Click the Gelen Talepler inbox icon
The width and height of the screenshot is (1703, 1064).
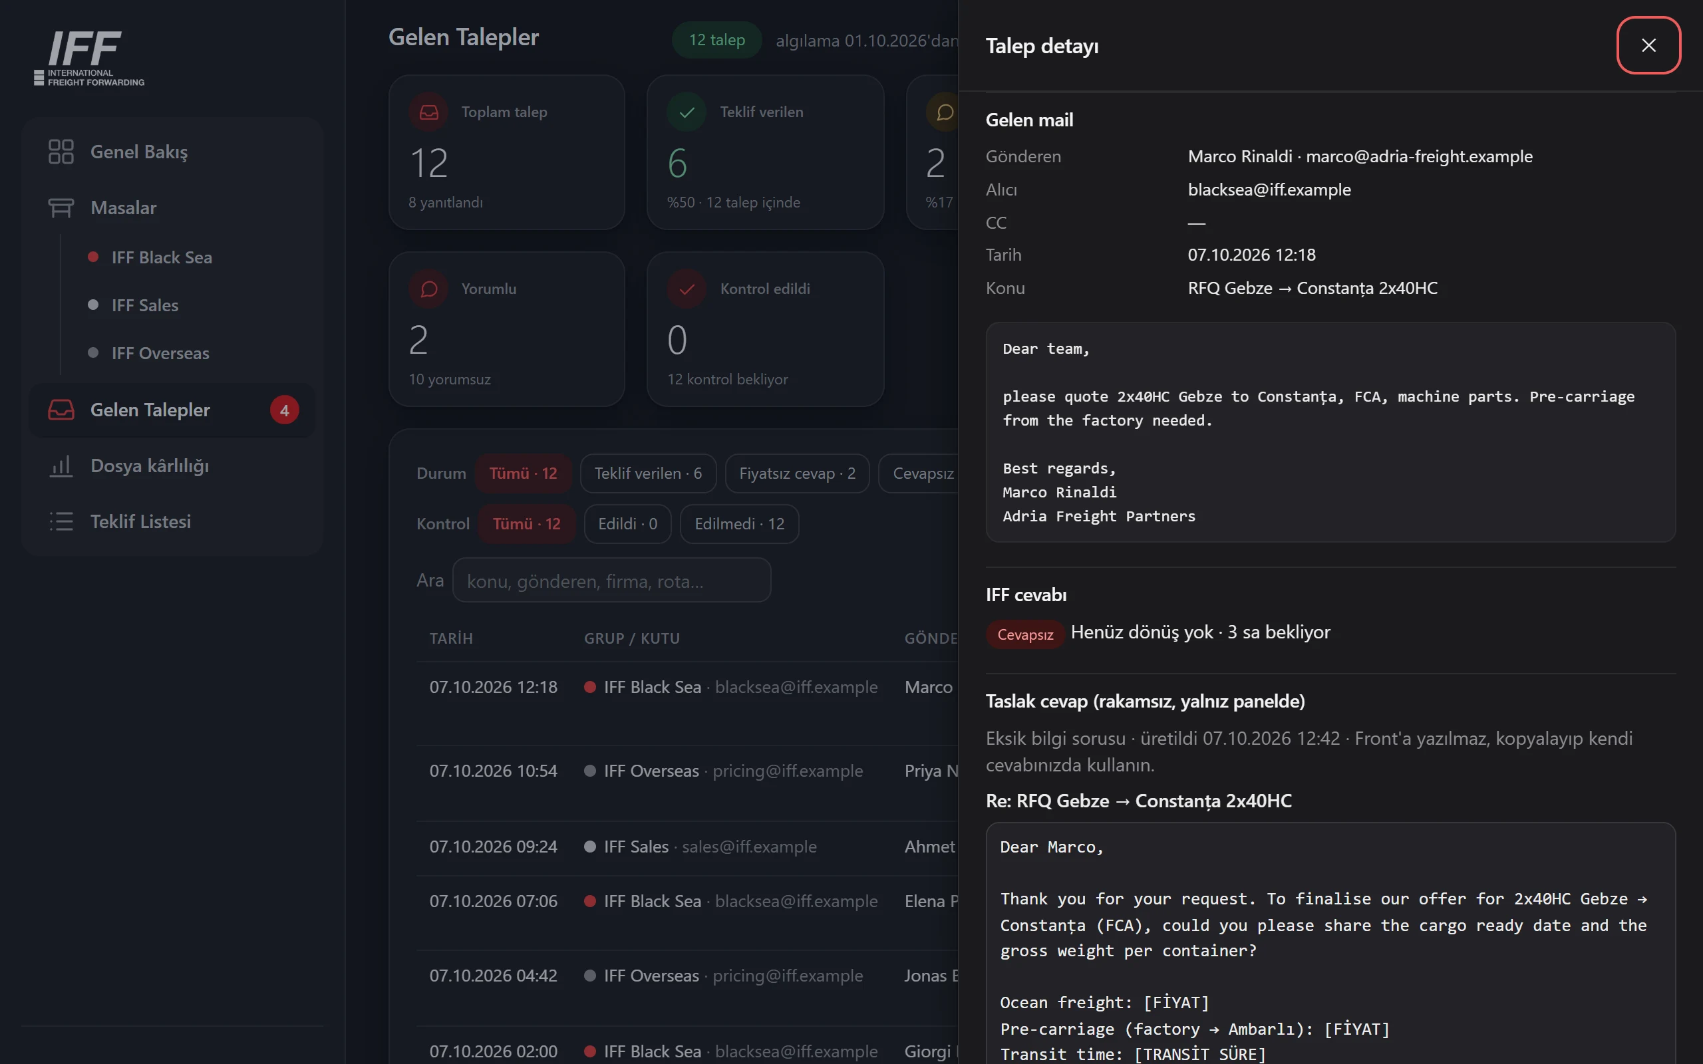pyautogui.click(x=61, y=410)
